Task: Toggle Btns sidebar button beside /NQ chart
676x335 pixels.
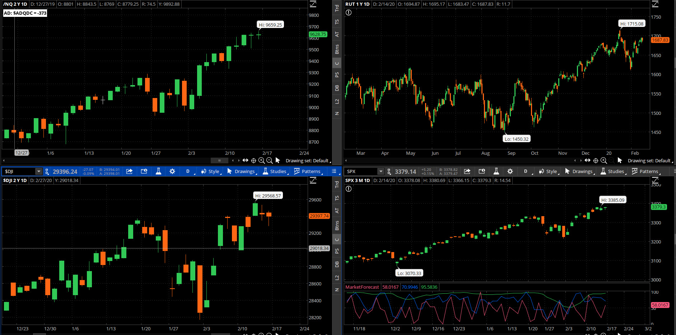Action: tap(337, 49)
